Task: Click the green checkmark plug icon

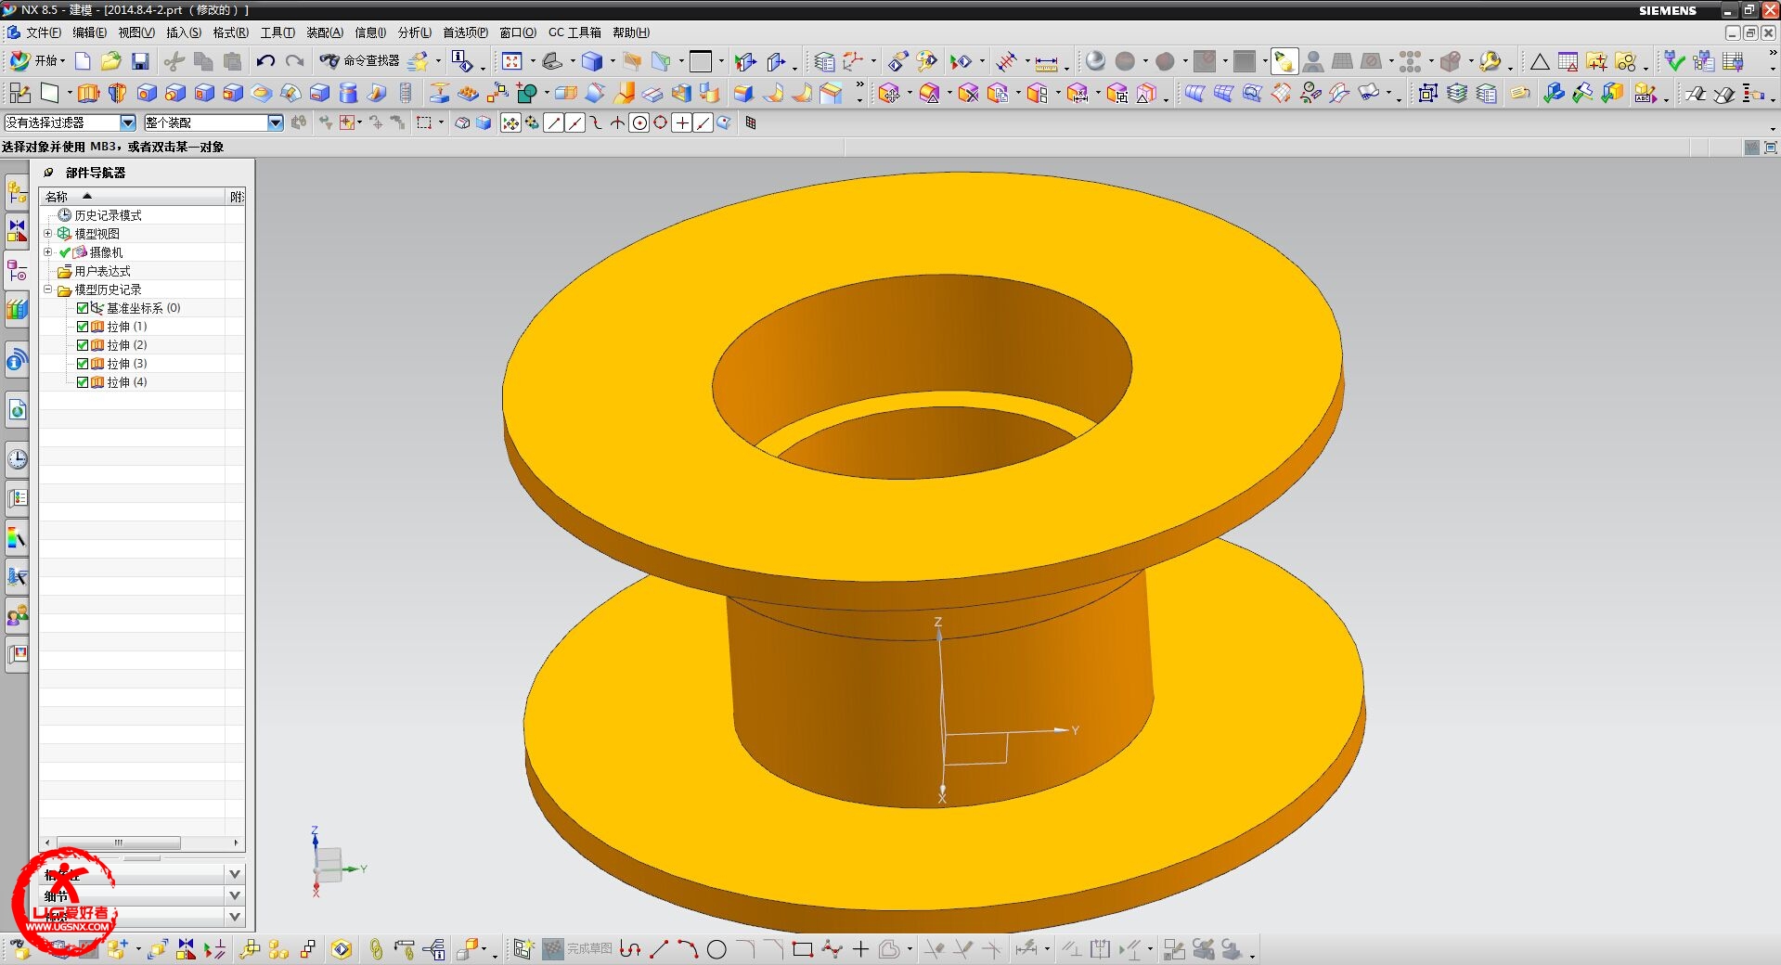Action: pyautogui.click(x=1674, y=61)
